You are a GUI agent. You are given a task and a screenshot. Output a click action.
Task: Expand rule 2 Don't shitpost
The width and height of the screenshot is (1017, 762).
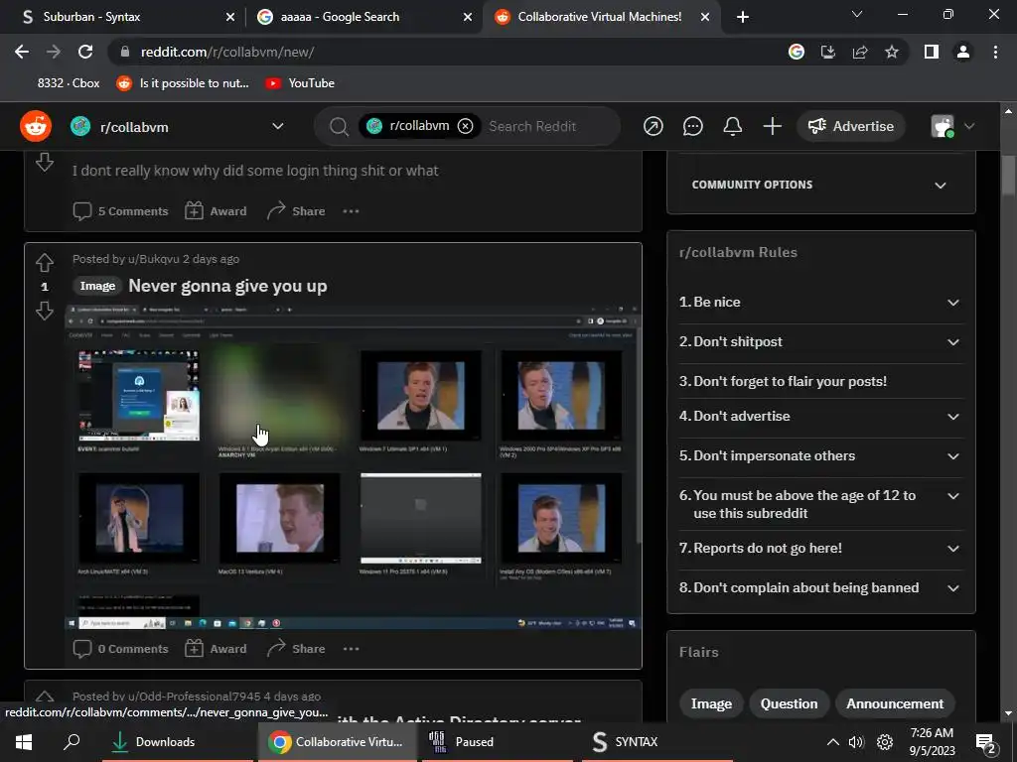(x=820, y=341)
